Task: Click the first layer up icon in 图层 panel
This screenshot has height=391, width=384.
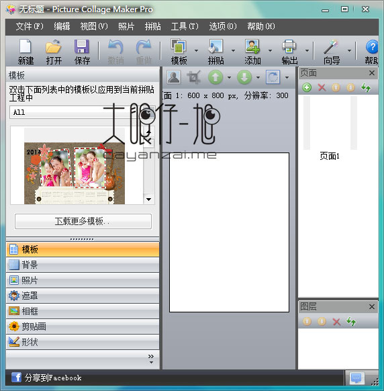Action: [307, 321]
